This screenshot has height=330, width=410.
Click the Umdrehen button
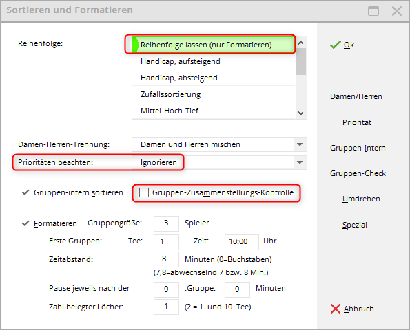[361, 199]
